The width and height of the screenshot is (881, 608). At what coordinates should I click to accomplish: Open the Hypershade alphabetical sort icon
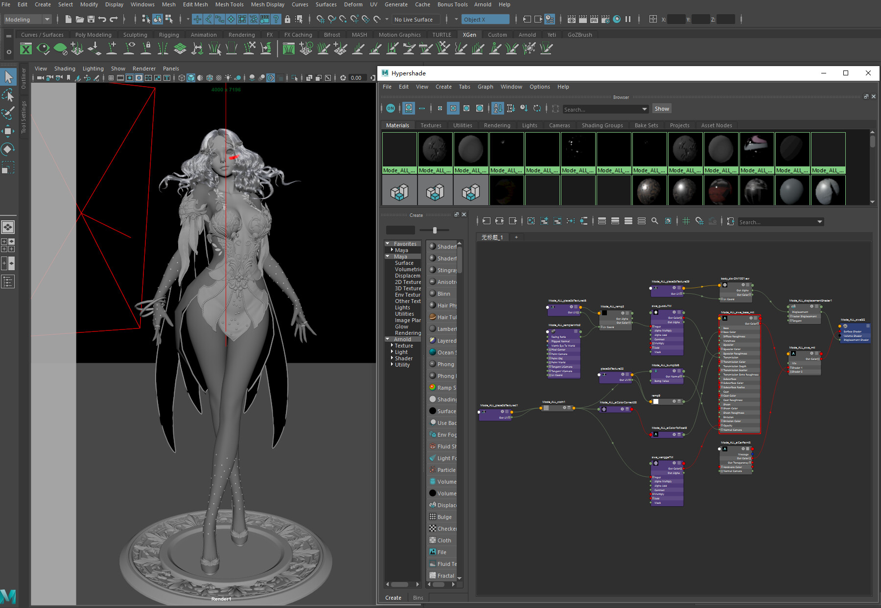497,108
